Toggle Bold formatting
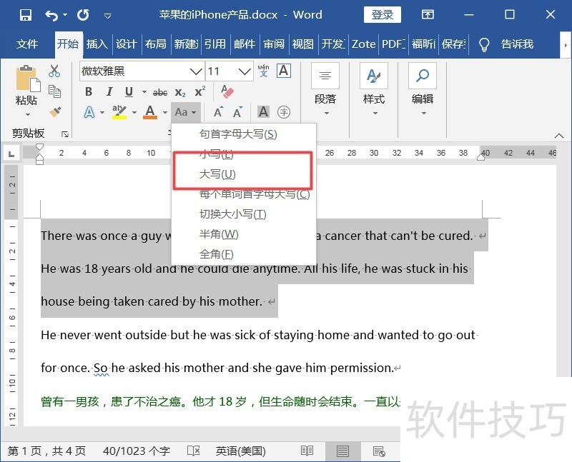Screen dimensions: 572x462 (89, 91)
